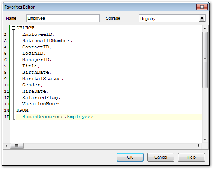Select the Registry storage combo box
Image resolution: width=213 pixels, height=169 pixels.
[172, 18]
